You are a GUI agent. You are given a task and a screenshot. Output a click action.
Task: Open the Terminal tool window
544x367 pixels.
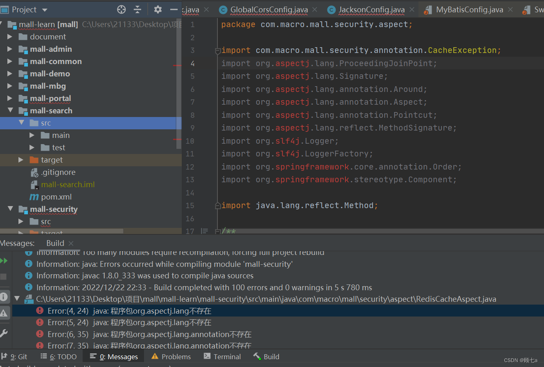[222, 357]
